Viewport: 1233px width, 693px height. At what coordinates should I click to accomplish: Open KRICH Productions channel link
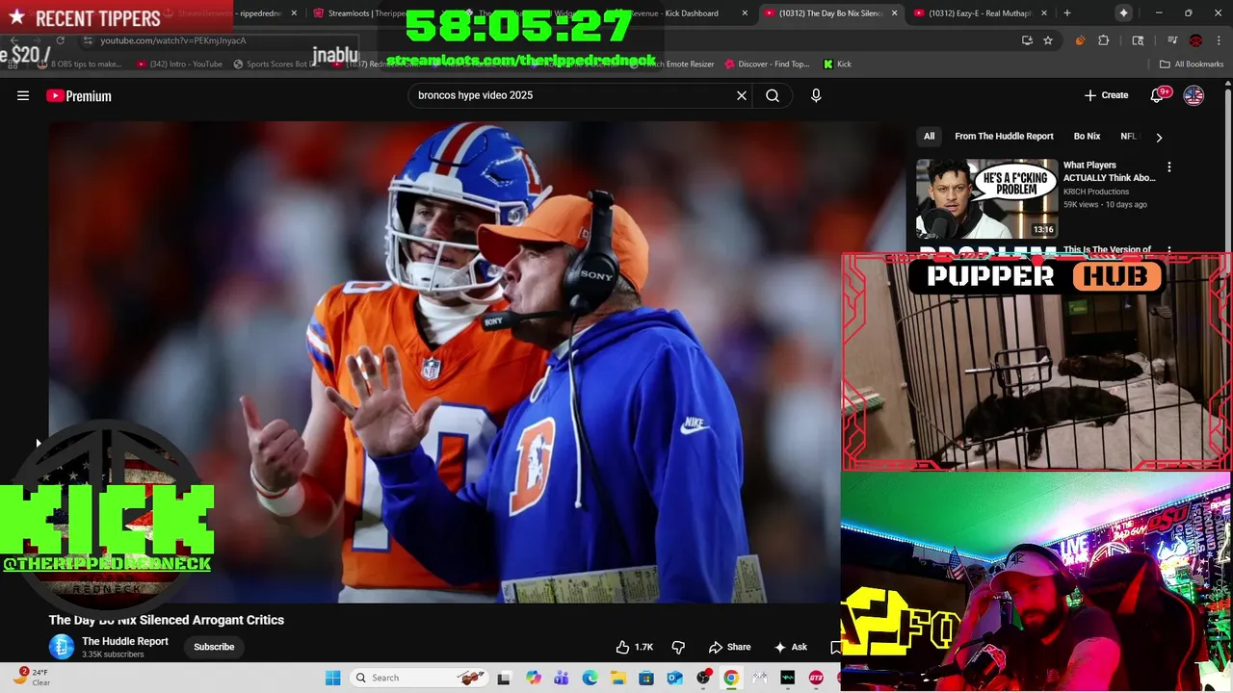[x=1096, y=192]
